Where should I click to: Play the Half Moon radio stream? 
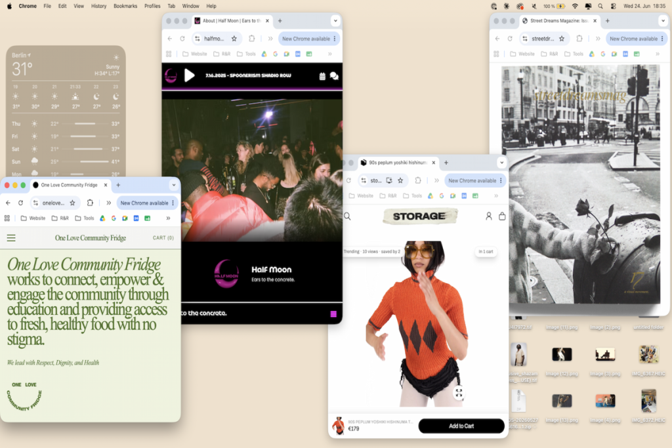click(190, 76)
